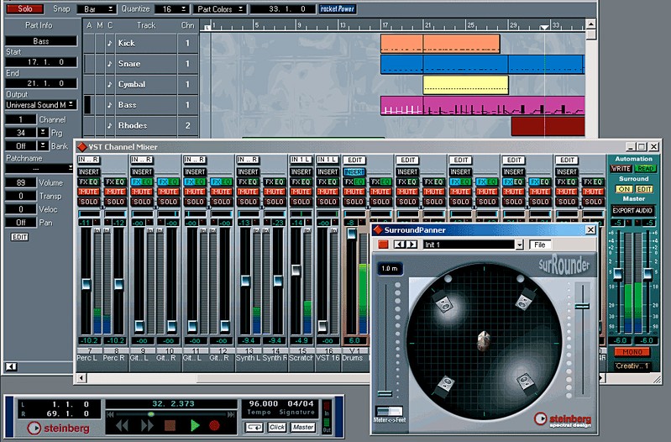Click the Steinberg logo in transport bar
671x442 pixels.
[58, 428]
